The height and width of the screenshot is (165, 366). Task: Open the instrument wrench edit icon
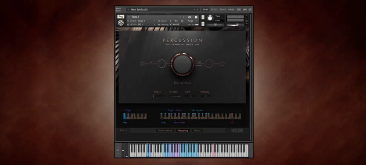pos(121,16)
